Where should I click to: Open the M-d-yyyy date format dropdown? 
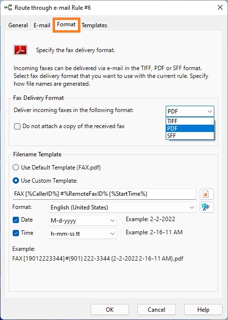(x=83, y=221)
